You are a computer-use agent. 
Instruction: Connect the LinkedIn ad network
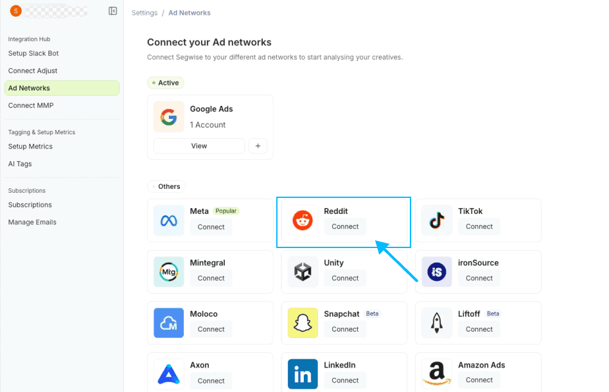[x=345, y=380]
